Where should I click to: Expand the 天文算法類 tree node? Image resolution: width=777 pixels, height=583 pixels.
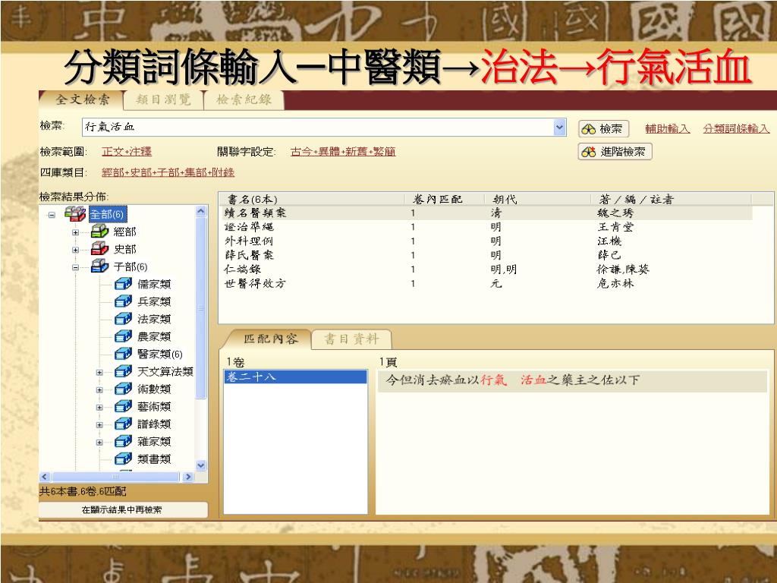pyautogui.click(x=99, y=372)
